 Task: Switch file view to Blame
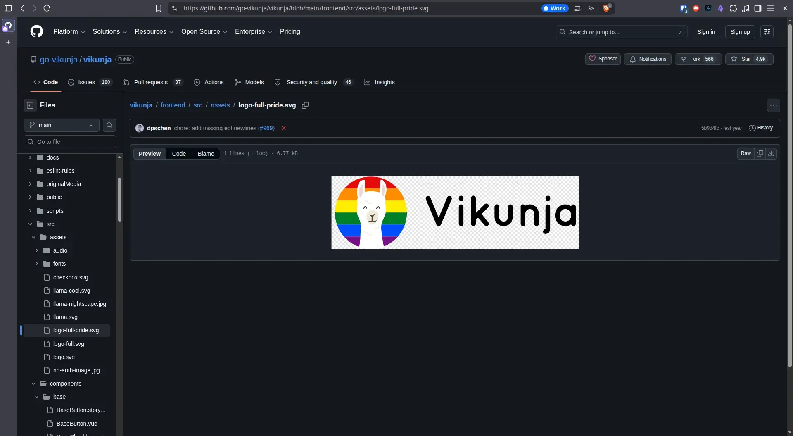[206, 154]
